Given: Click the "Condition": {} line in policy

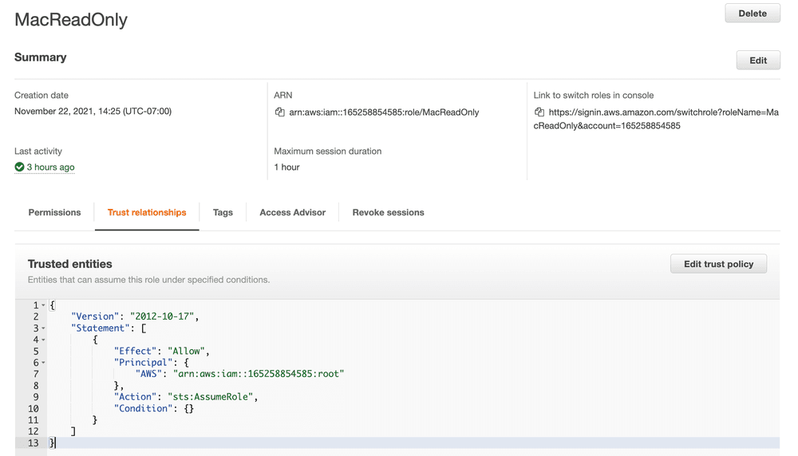Looking at the screenshot, I should 154,408.
